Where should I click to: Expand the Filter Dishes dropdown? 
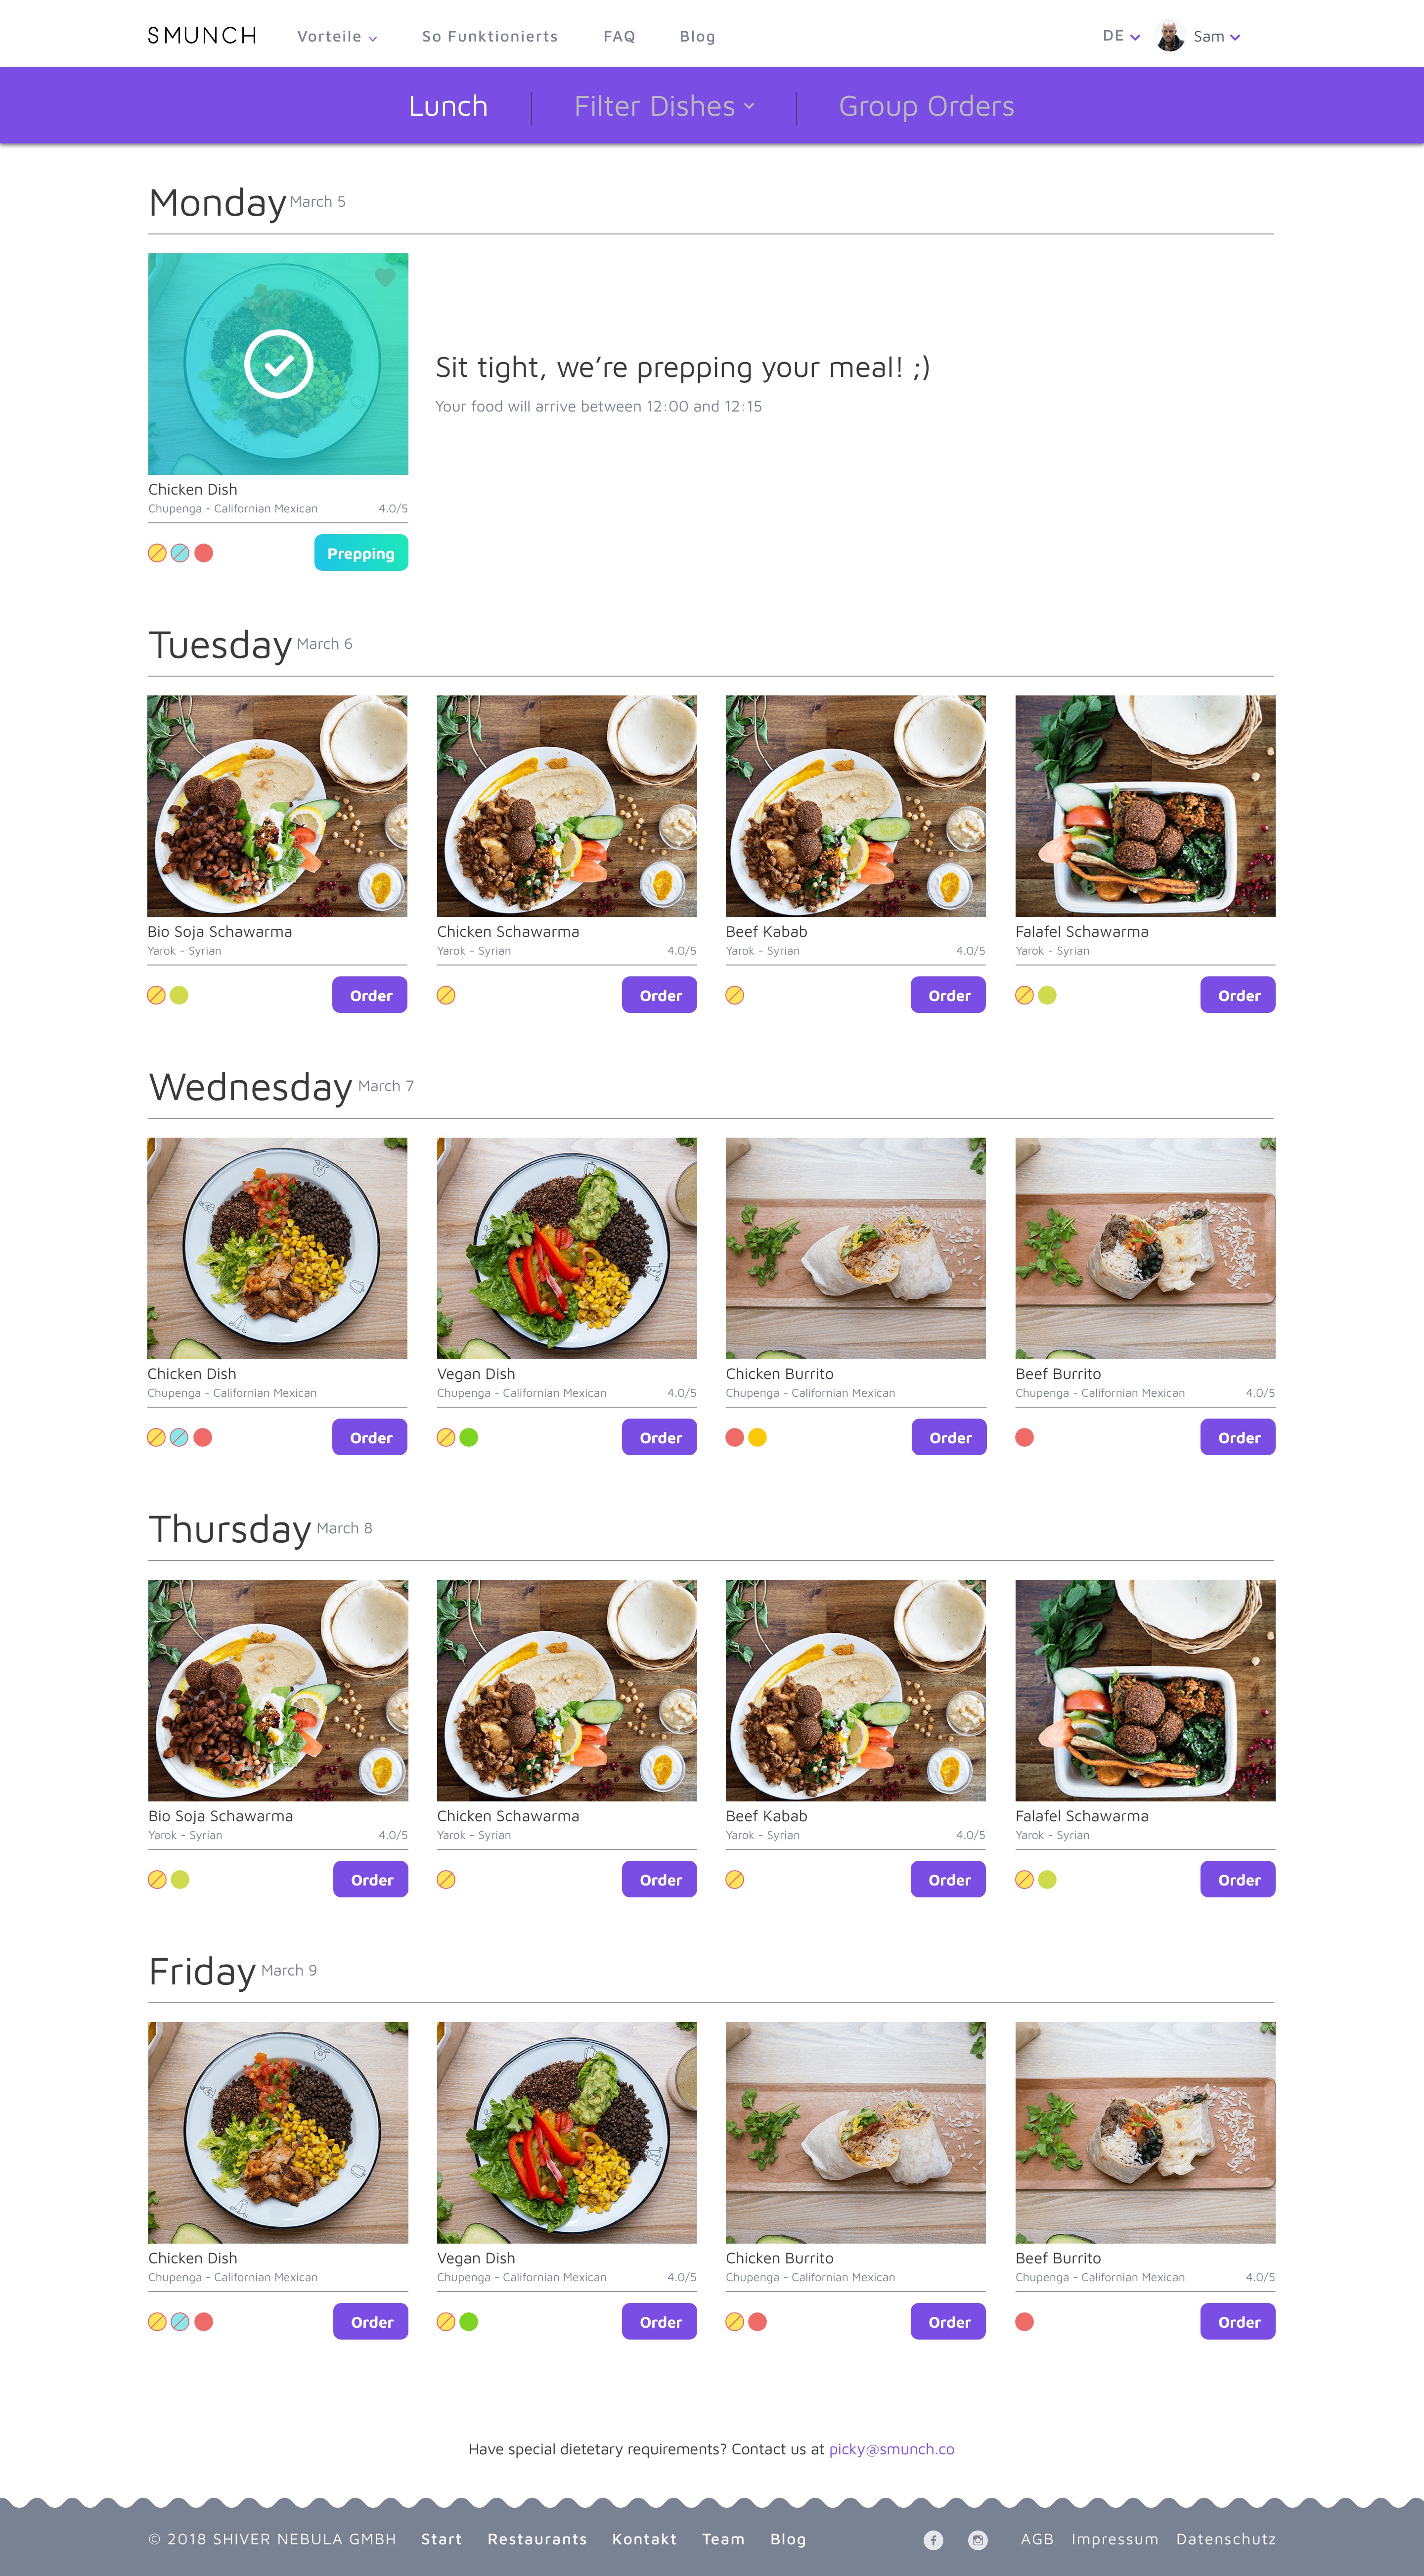tap(665, 106)
